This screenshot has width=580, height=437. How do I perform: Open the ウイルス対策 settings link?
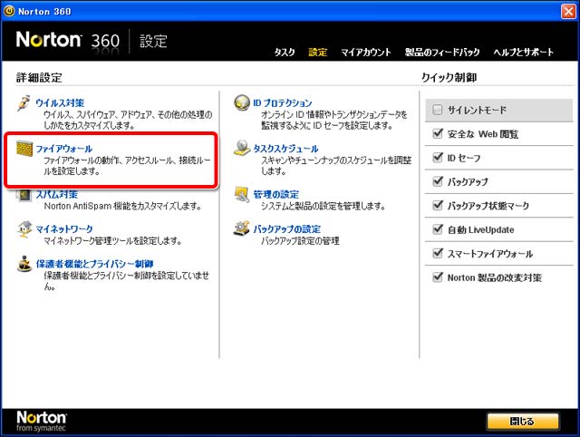pyautogui.click(x=60, y=102)
